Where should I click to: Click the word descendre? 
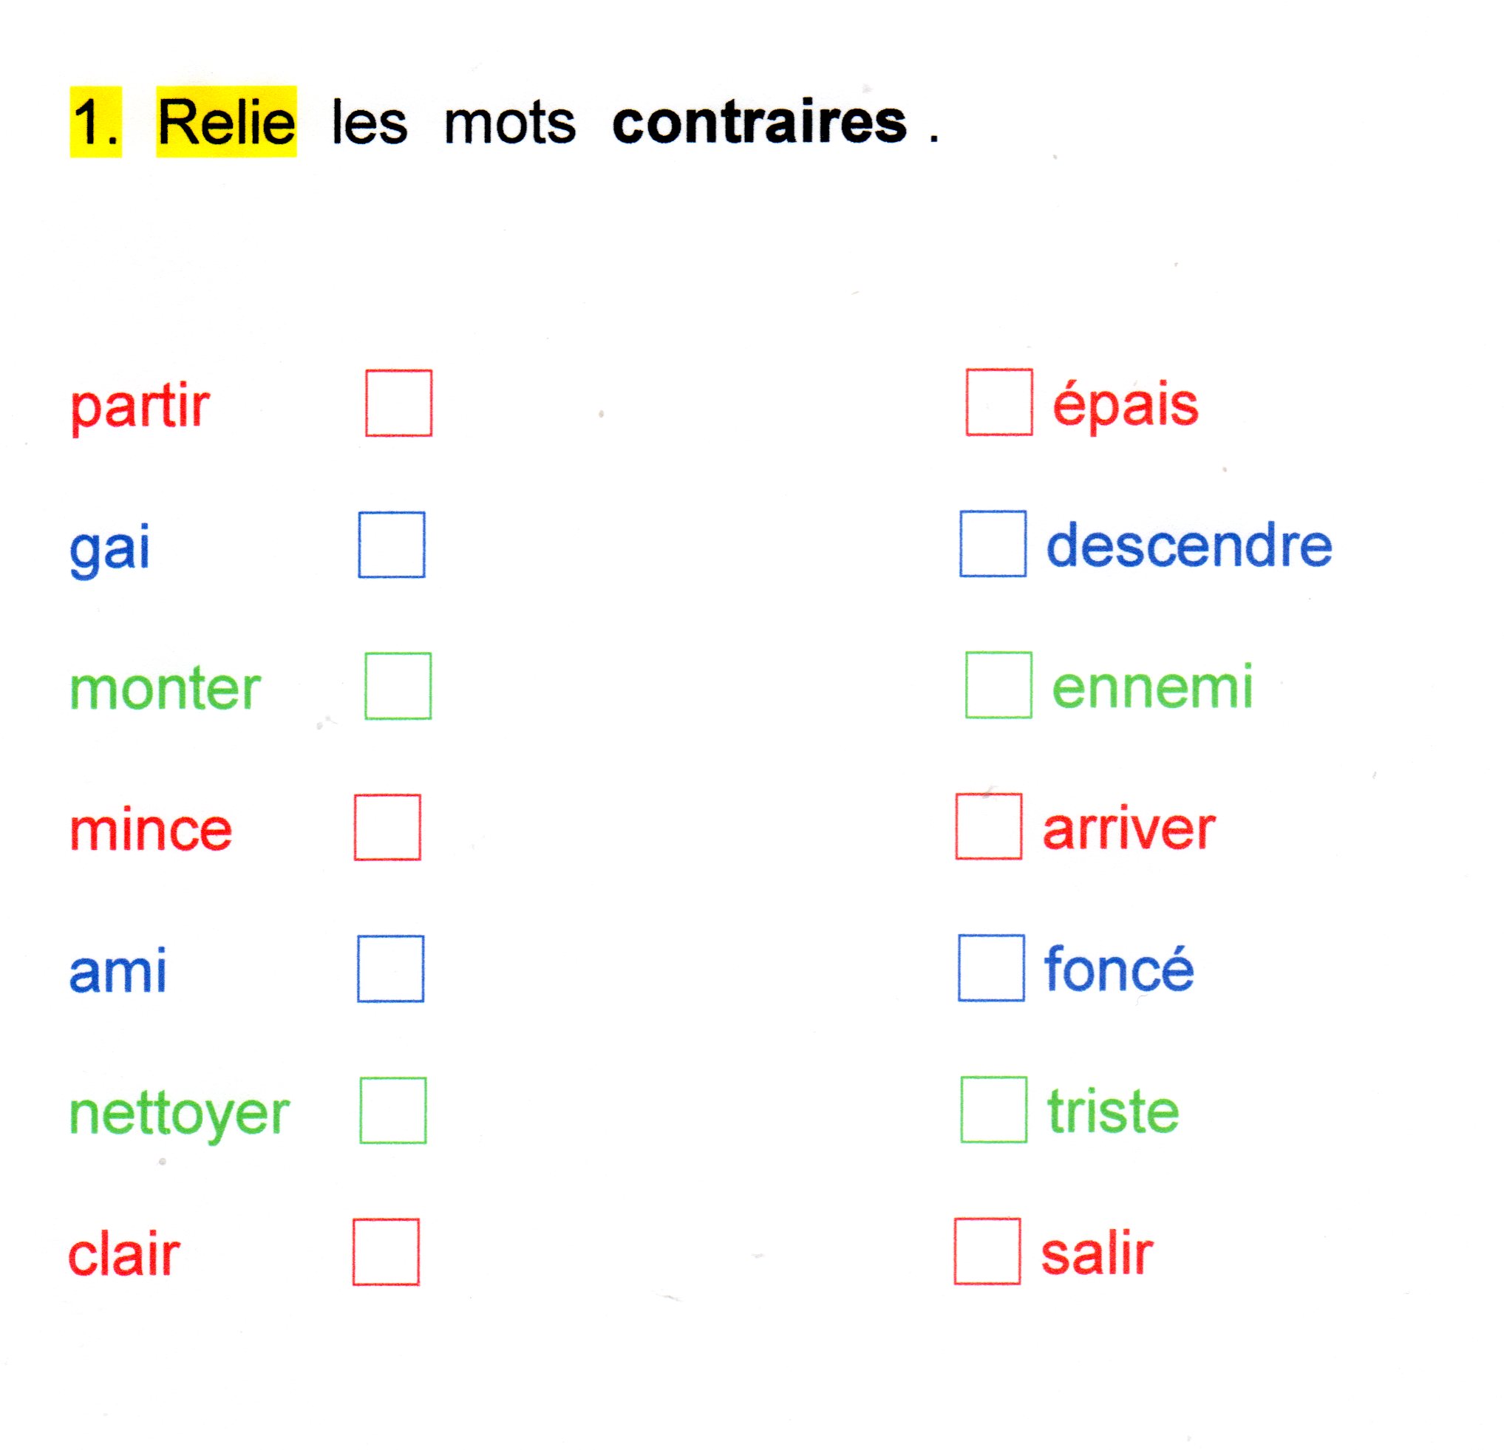(x=1188, y=545)
